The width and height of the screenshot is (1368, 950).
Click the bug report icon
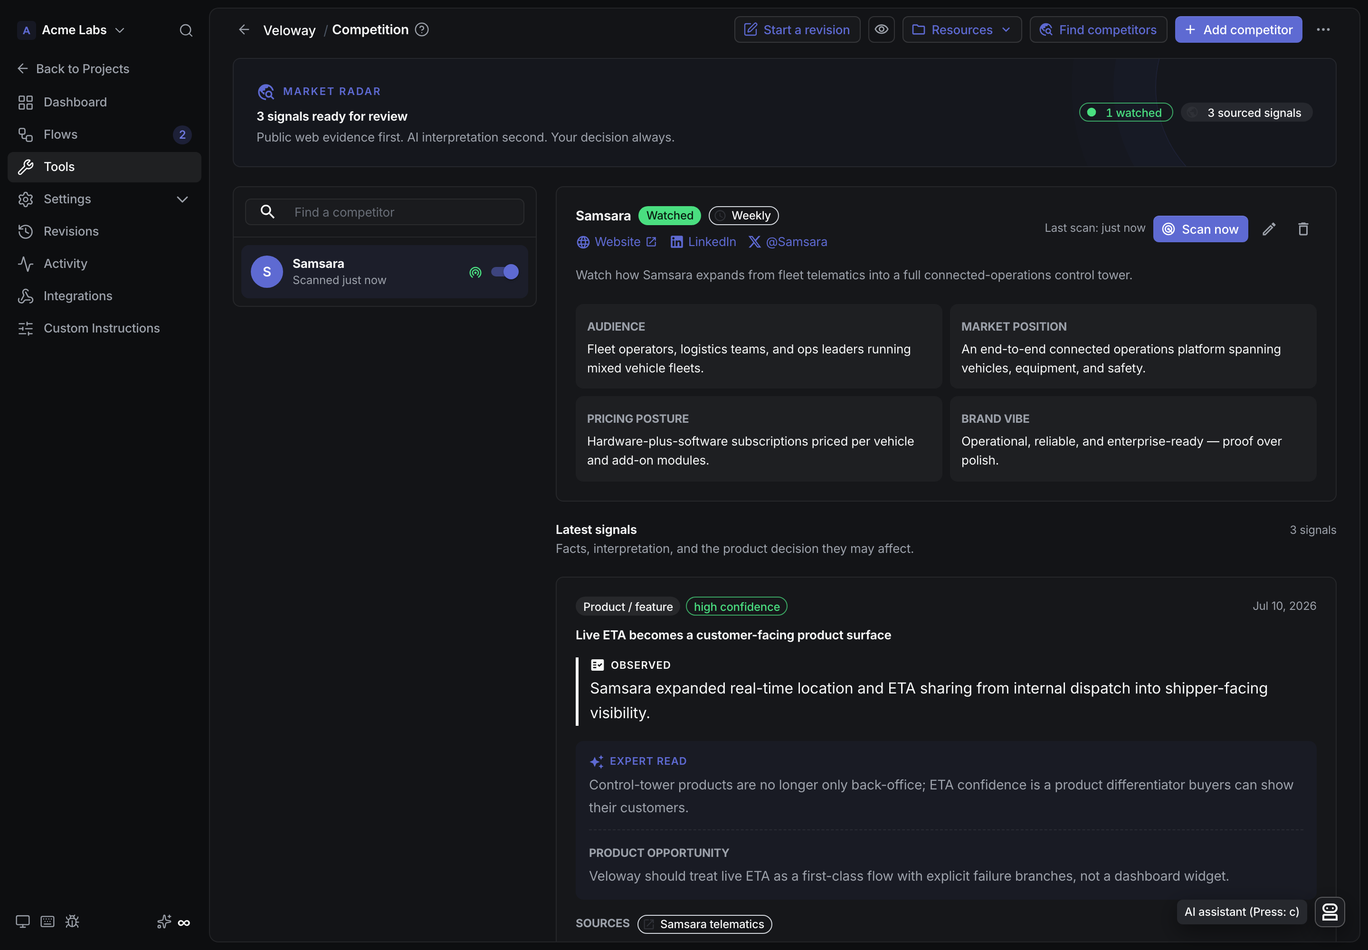tap(72, 921)
